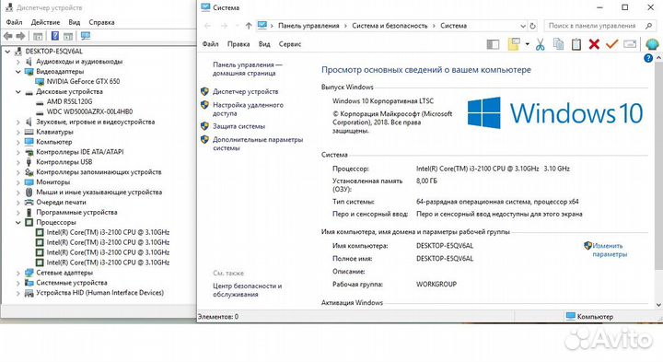663x362 pixels.
Task: Click Copy icon in System window toolbar
Action: click(x=558, y=44)
